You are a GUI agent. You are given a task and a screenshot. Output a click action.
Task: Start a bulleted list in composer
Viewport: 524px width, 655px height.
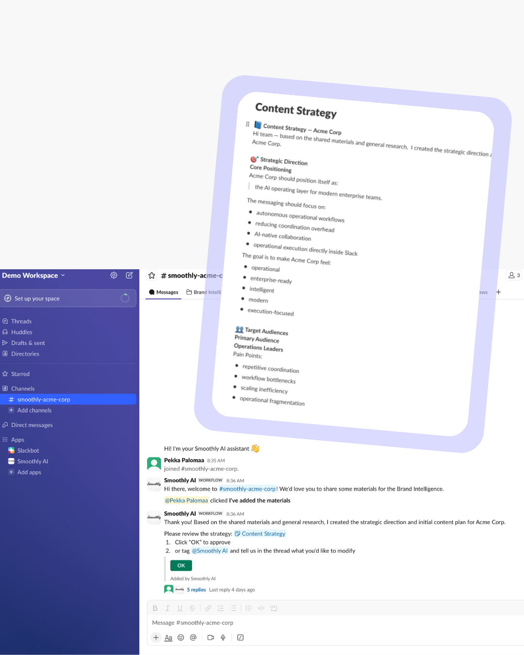(233, 608)
